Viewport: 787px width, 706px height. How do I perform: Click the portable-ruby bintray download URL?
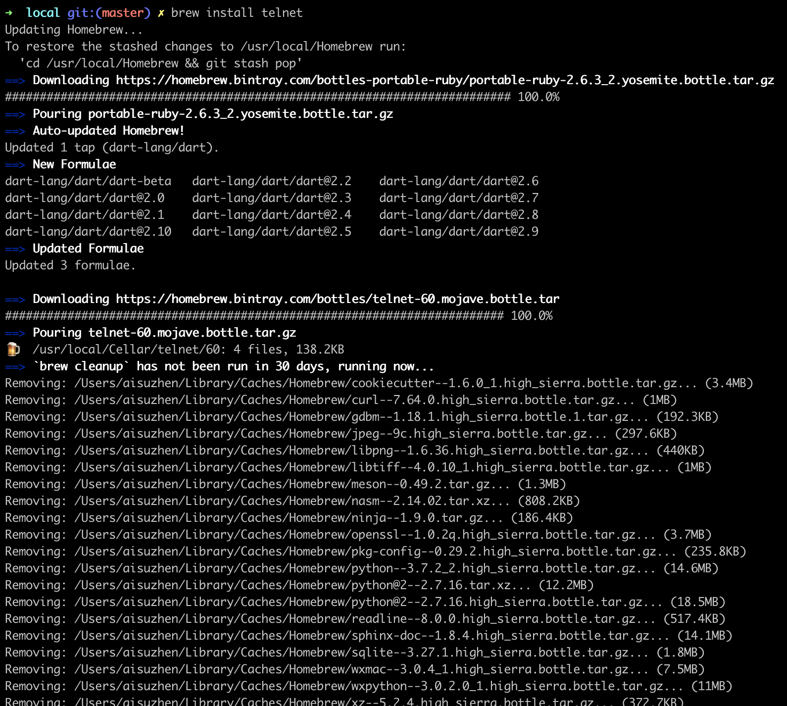445,80
